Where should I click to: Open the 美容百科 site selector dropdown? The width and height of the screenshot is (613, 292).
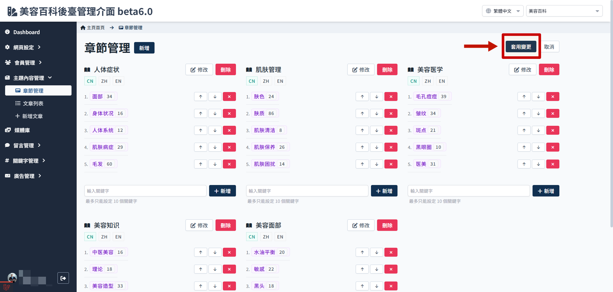(x=564, y=11)
